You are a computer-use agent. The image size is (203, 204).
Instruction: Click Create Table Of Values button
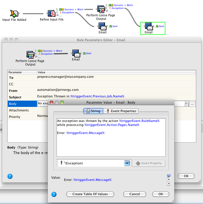[x=90, y=194]
